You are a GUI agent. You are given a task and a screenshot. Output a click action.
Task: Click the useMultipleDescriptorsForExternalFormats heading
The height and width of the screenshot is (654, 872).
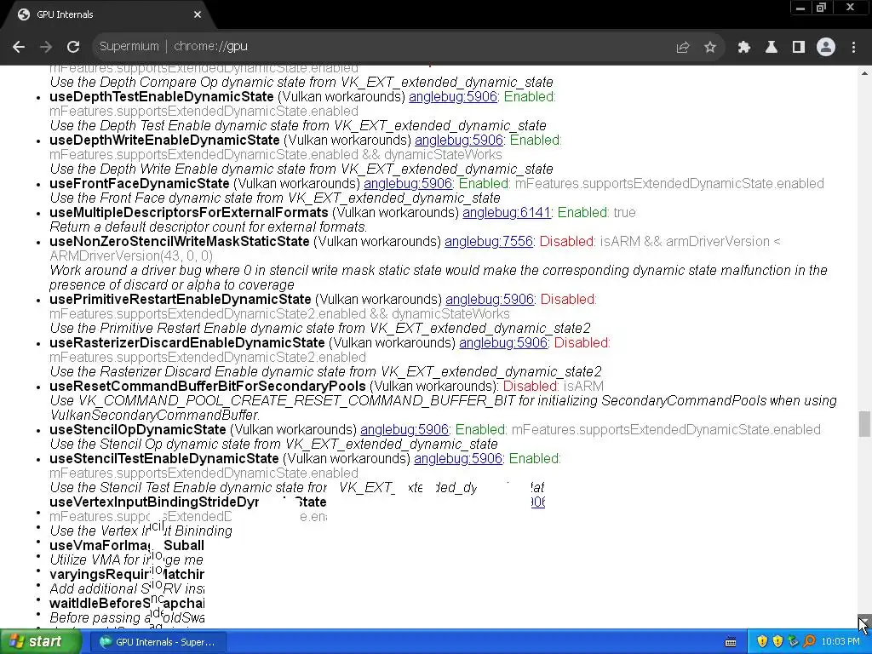tap(189, 212)
